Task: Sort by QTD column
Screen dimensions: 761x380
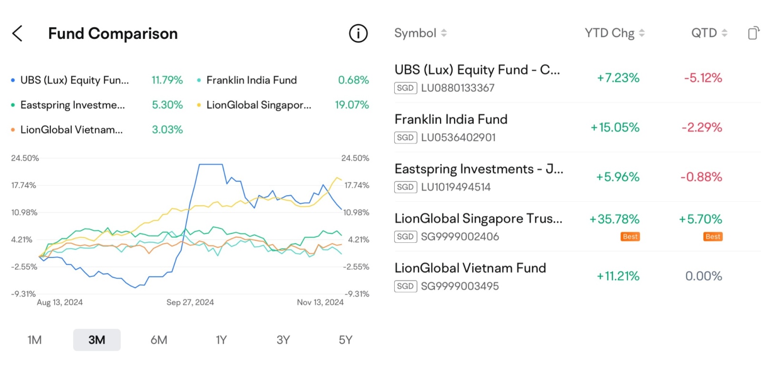Action: coord(709,33)
